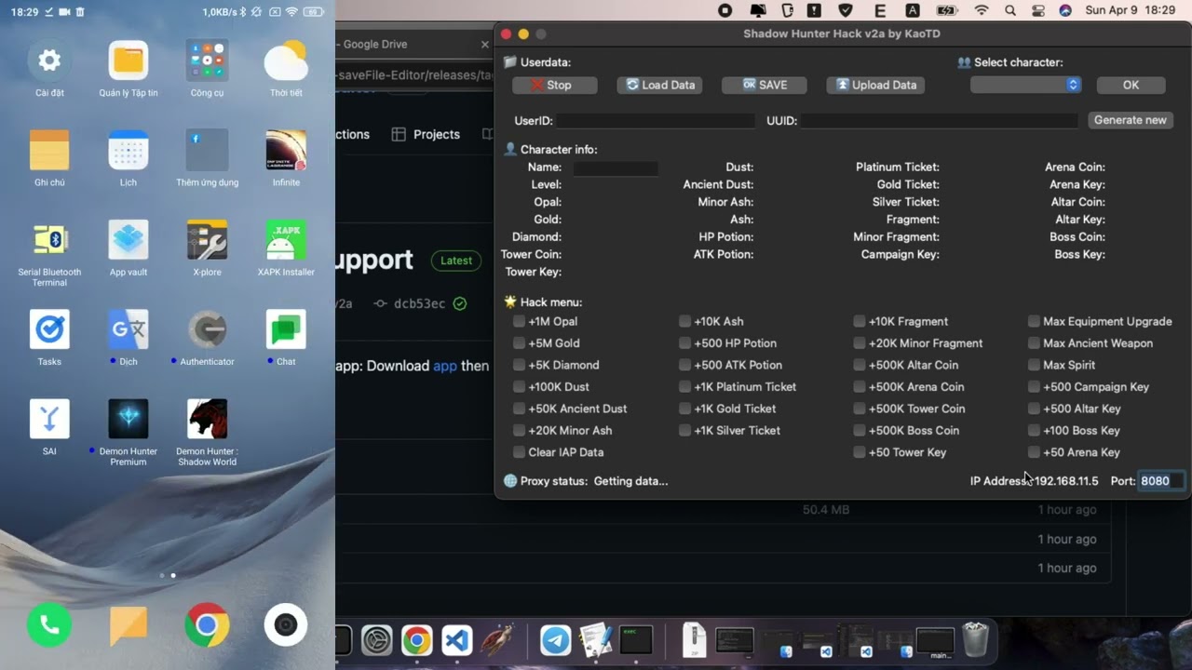Viewport: 1192px width, 670px height.
Task: Check the +5K Diamond option
Action: [519, 365]
